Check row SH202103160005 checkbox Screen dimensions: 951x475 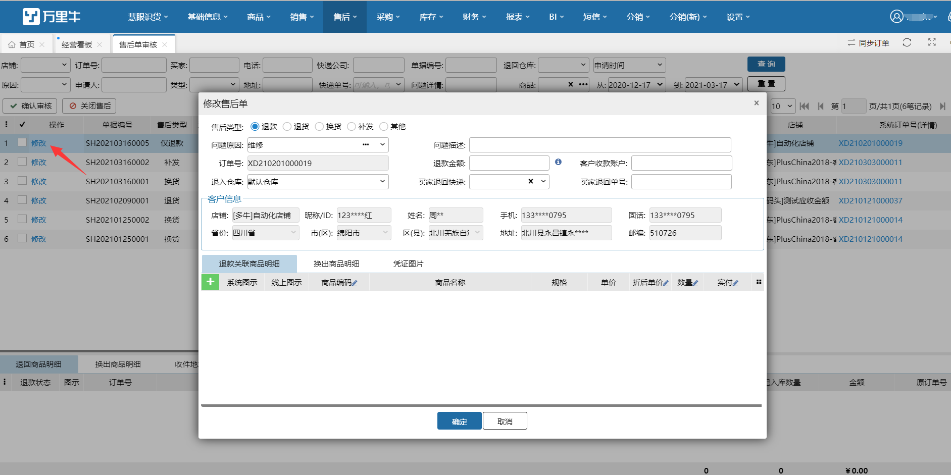(x=22, y=142)
